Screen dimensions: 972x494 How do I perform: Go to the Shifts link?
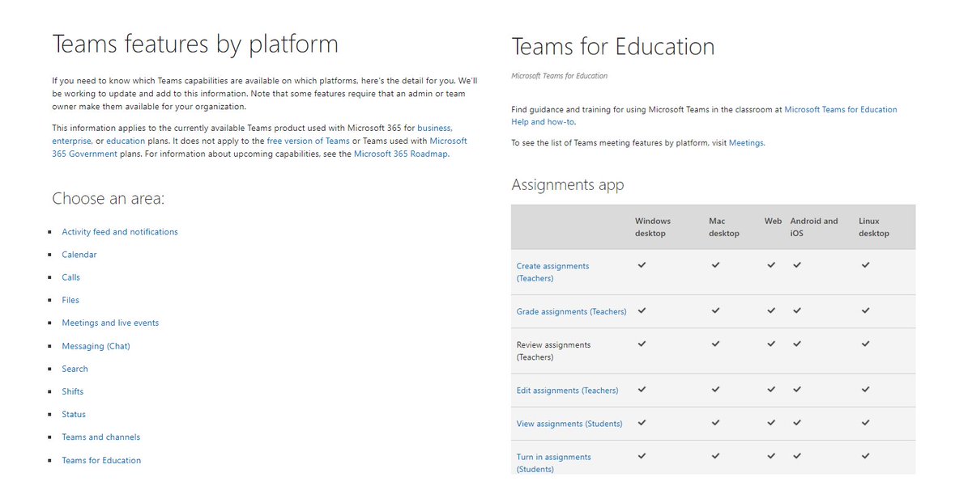[73, 391]
